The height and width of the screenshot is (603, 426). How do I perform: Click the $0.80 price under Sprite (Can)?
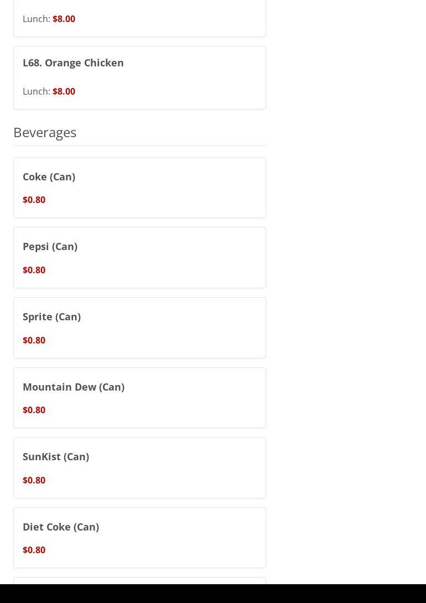(x=34, y=340)
